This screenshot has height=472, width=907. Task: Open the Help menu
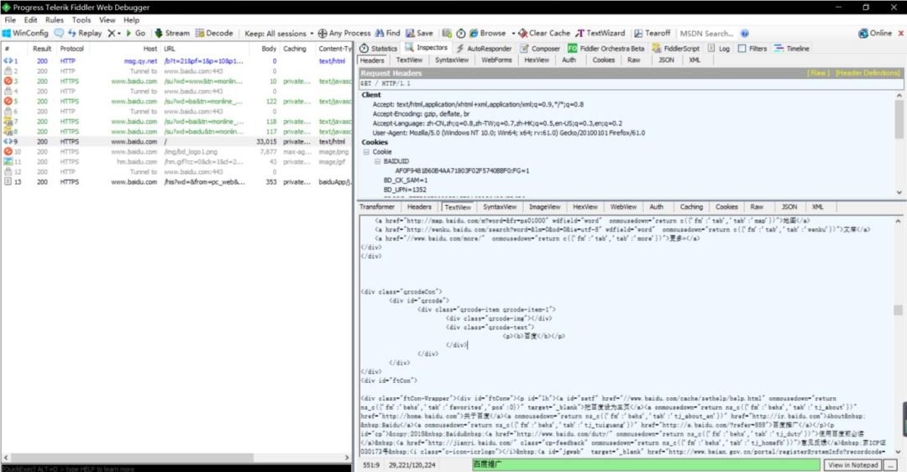click(131, 19)
